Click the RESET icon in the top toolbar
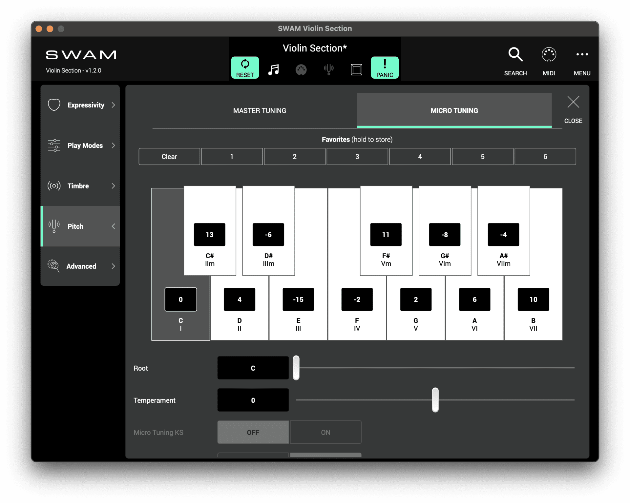 [x=245, y=68]
